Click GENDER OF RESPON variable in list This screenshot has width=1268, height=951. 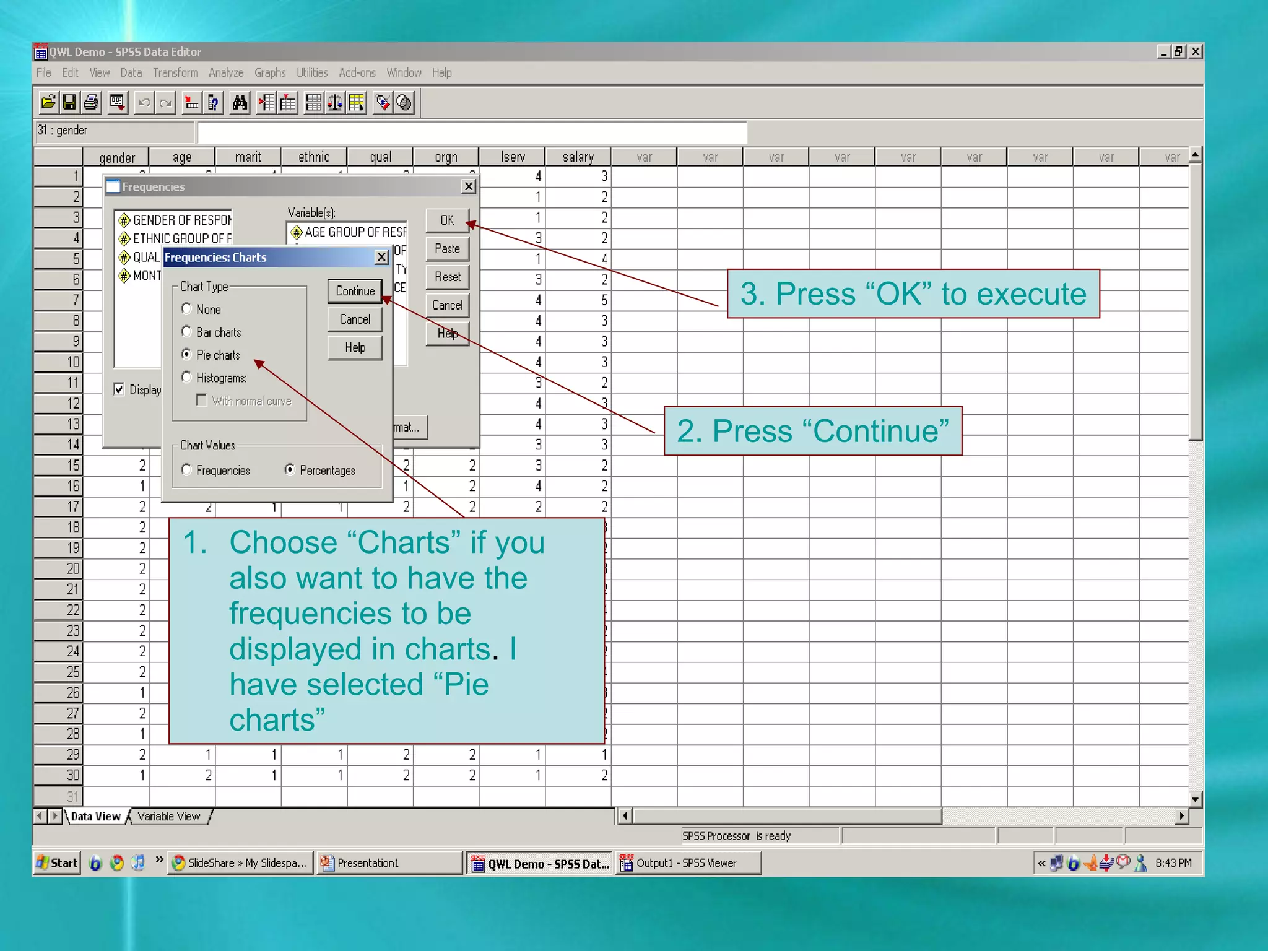pos(175,220)
